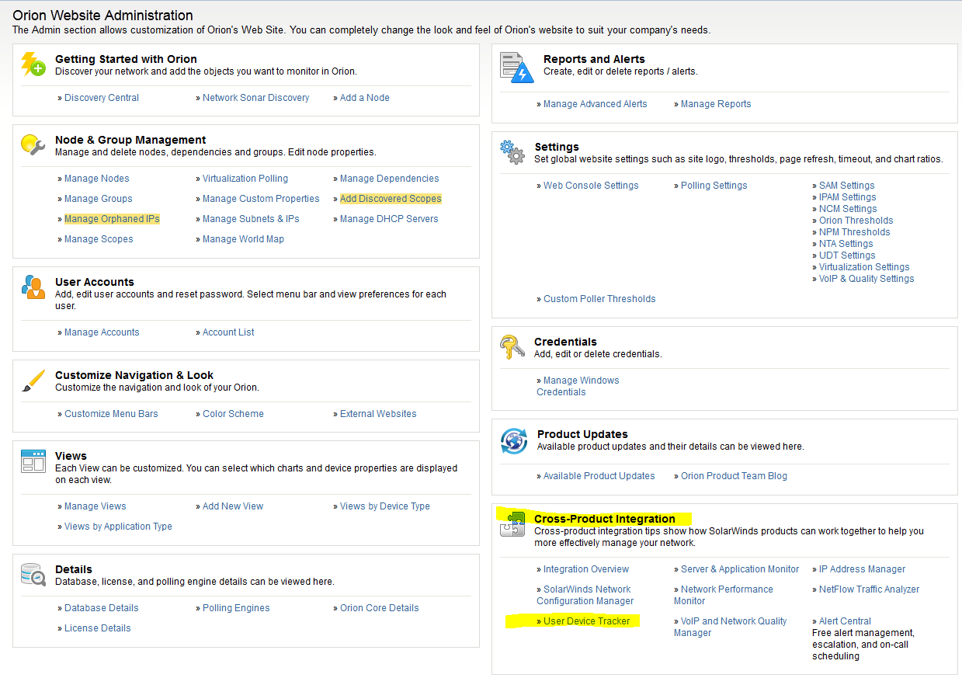Click Add New View
This screenshot has height=678, width=962.
pos(233,506)
